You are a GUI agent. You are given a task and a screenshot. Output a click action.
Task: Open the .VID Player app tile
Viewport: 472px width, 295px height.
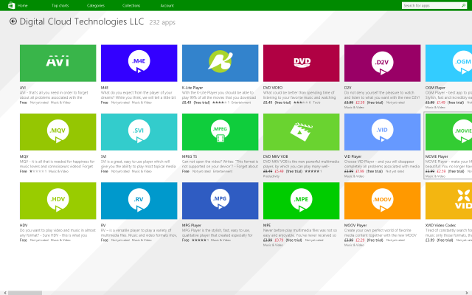pyautogui.click(x=382, y=132)
